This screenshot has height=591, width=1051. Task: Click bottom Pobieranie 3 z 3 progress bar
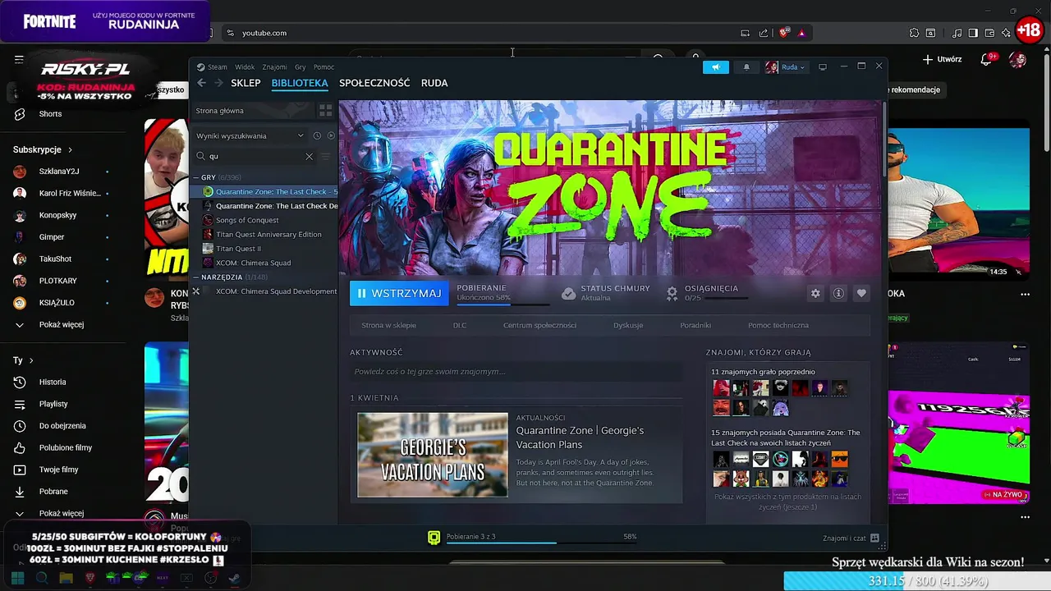[541, 543]
